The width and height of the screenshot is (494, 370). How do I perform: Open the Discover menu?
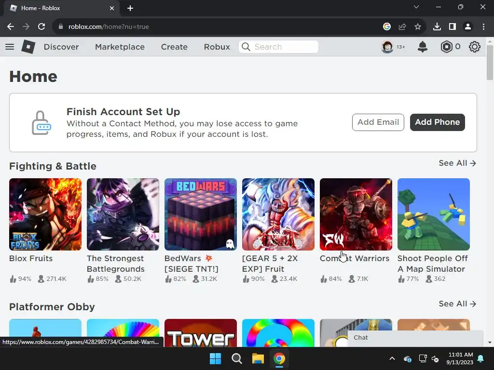click(x=61, y=47)
